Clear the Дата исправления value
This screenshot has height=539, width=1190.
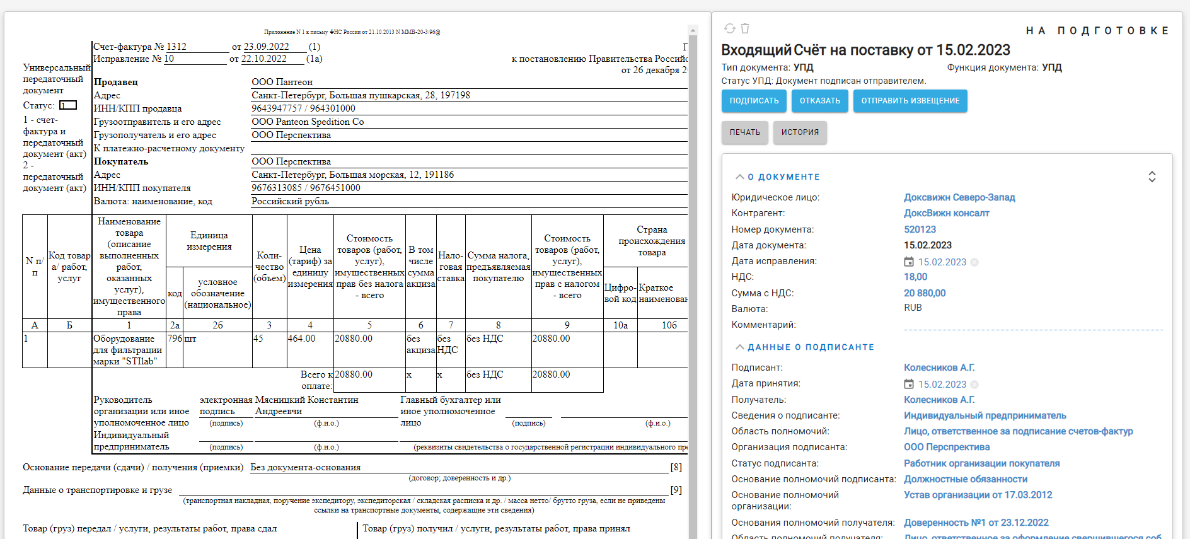[974, 262]
